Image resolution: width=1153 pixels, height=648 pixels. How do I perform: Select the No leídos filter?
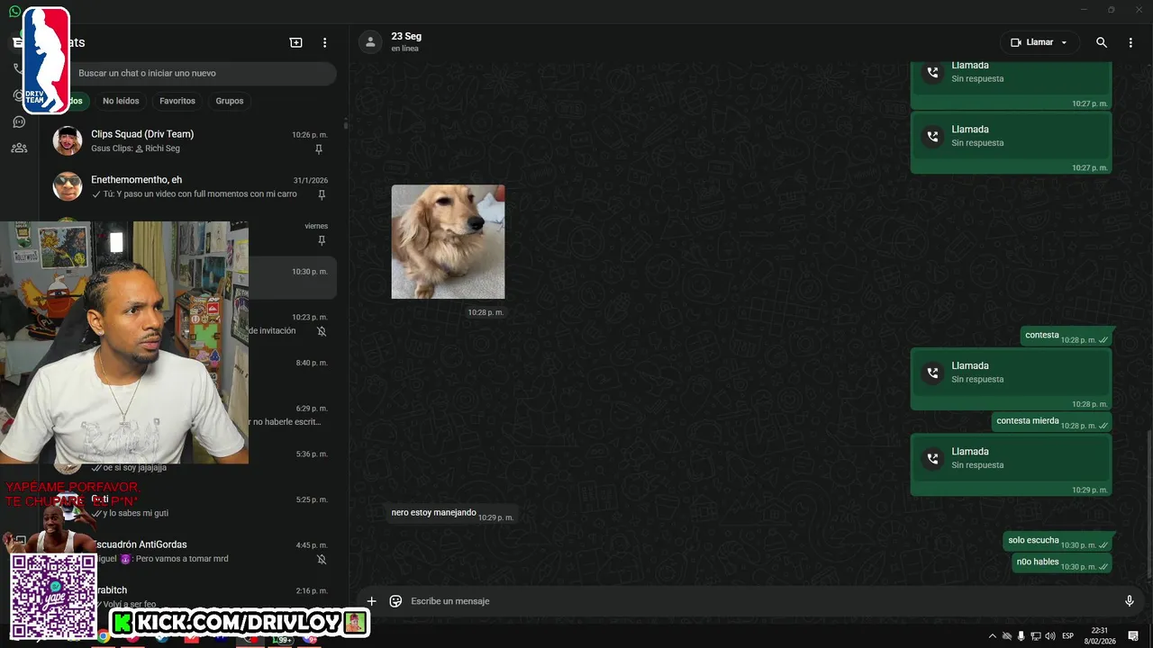point(121,101)
